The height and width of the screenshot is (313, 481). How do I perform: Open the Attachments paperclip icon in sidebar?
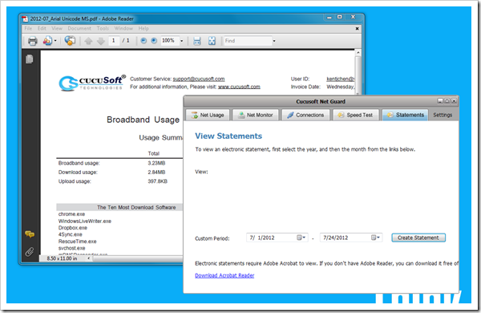[30, 252]
